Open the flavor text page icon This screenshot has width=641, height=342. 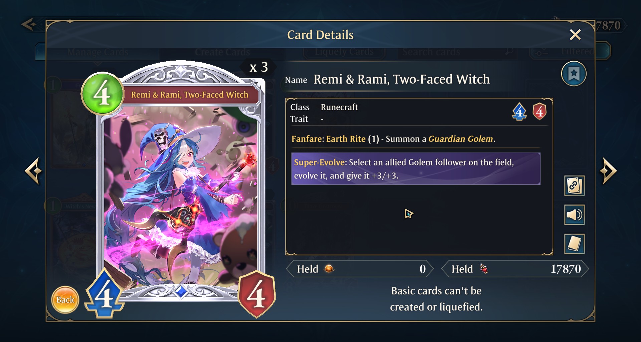[x=574, y=244]
